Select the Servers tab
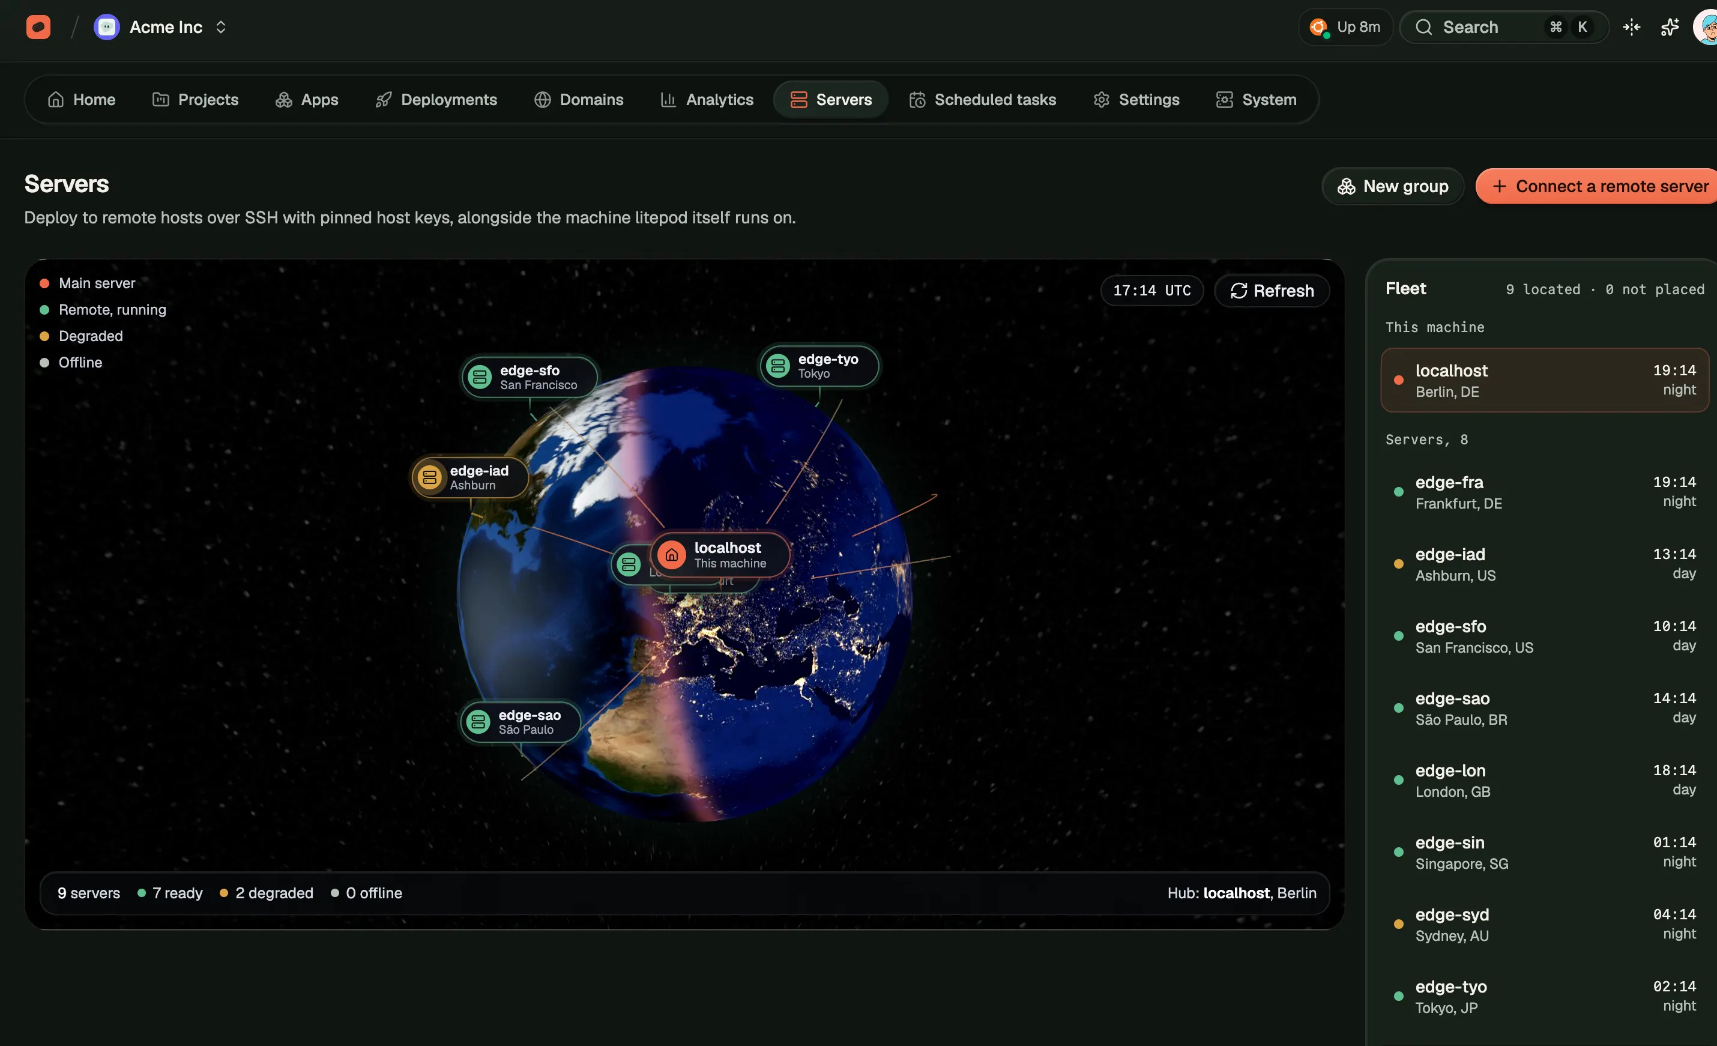This screenshot has width=1717, height=1046. [x=831, y=100]
